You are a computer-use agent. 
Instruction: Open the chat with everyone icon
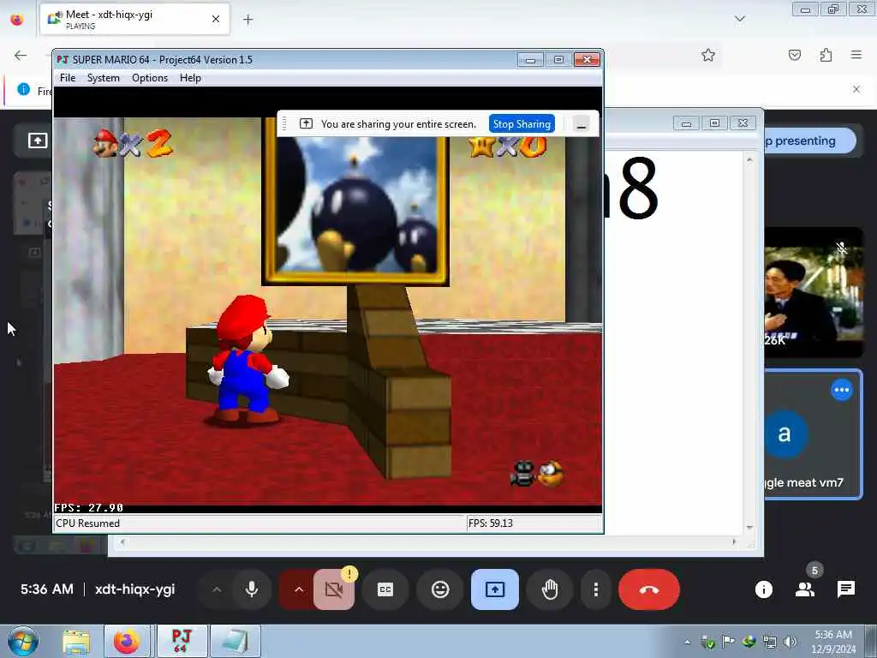click(845, 589)
